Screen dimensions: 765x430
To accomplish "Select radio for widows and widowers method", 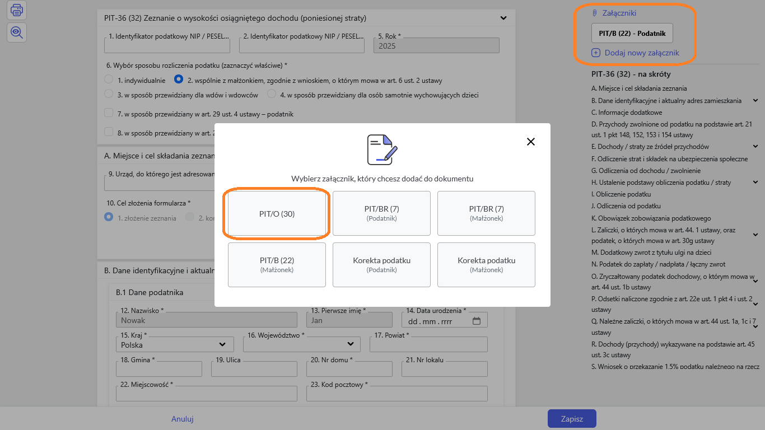I will [x=109, y=95].
